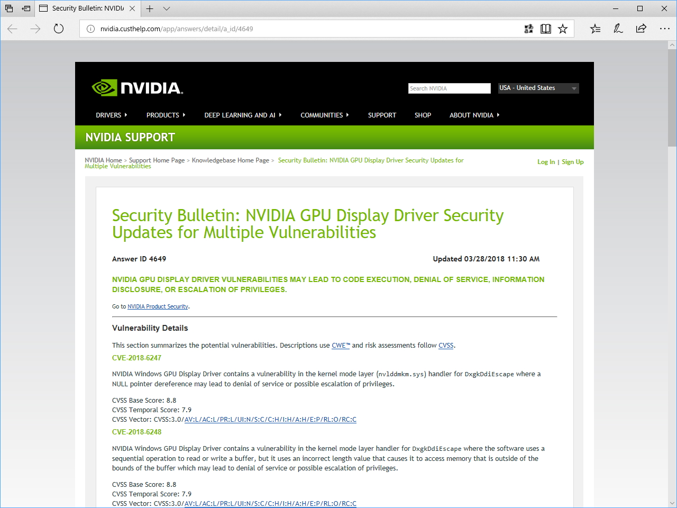Click the Log In link
677x508 pixels.
coord(546,162)
